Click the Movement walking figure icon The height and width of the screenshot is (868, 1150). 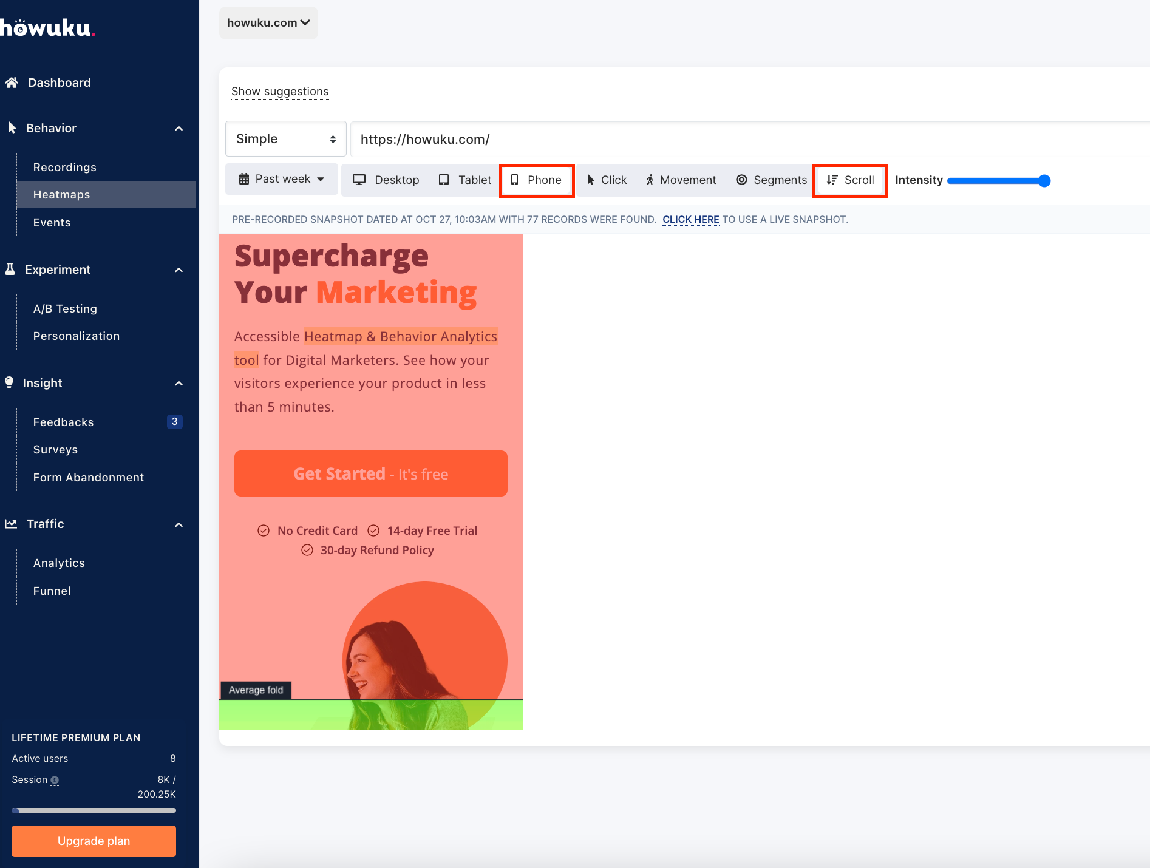click(650, 180)
